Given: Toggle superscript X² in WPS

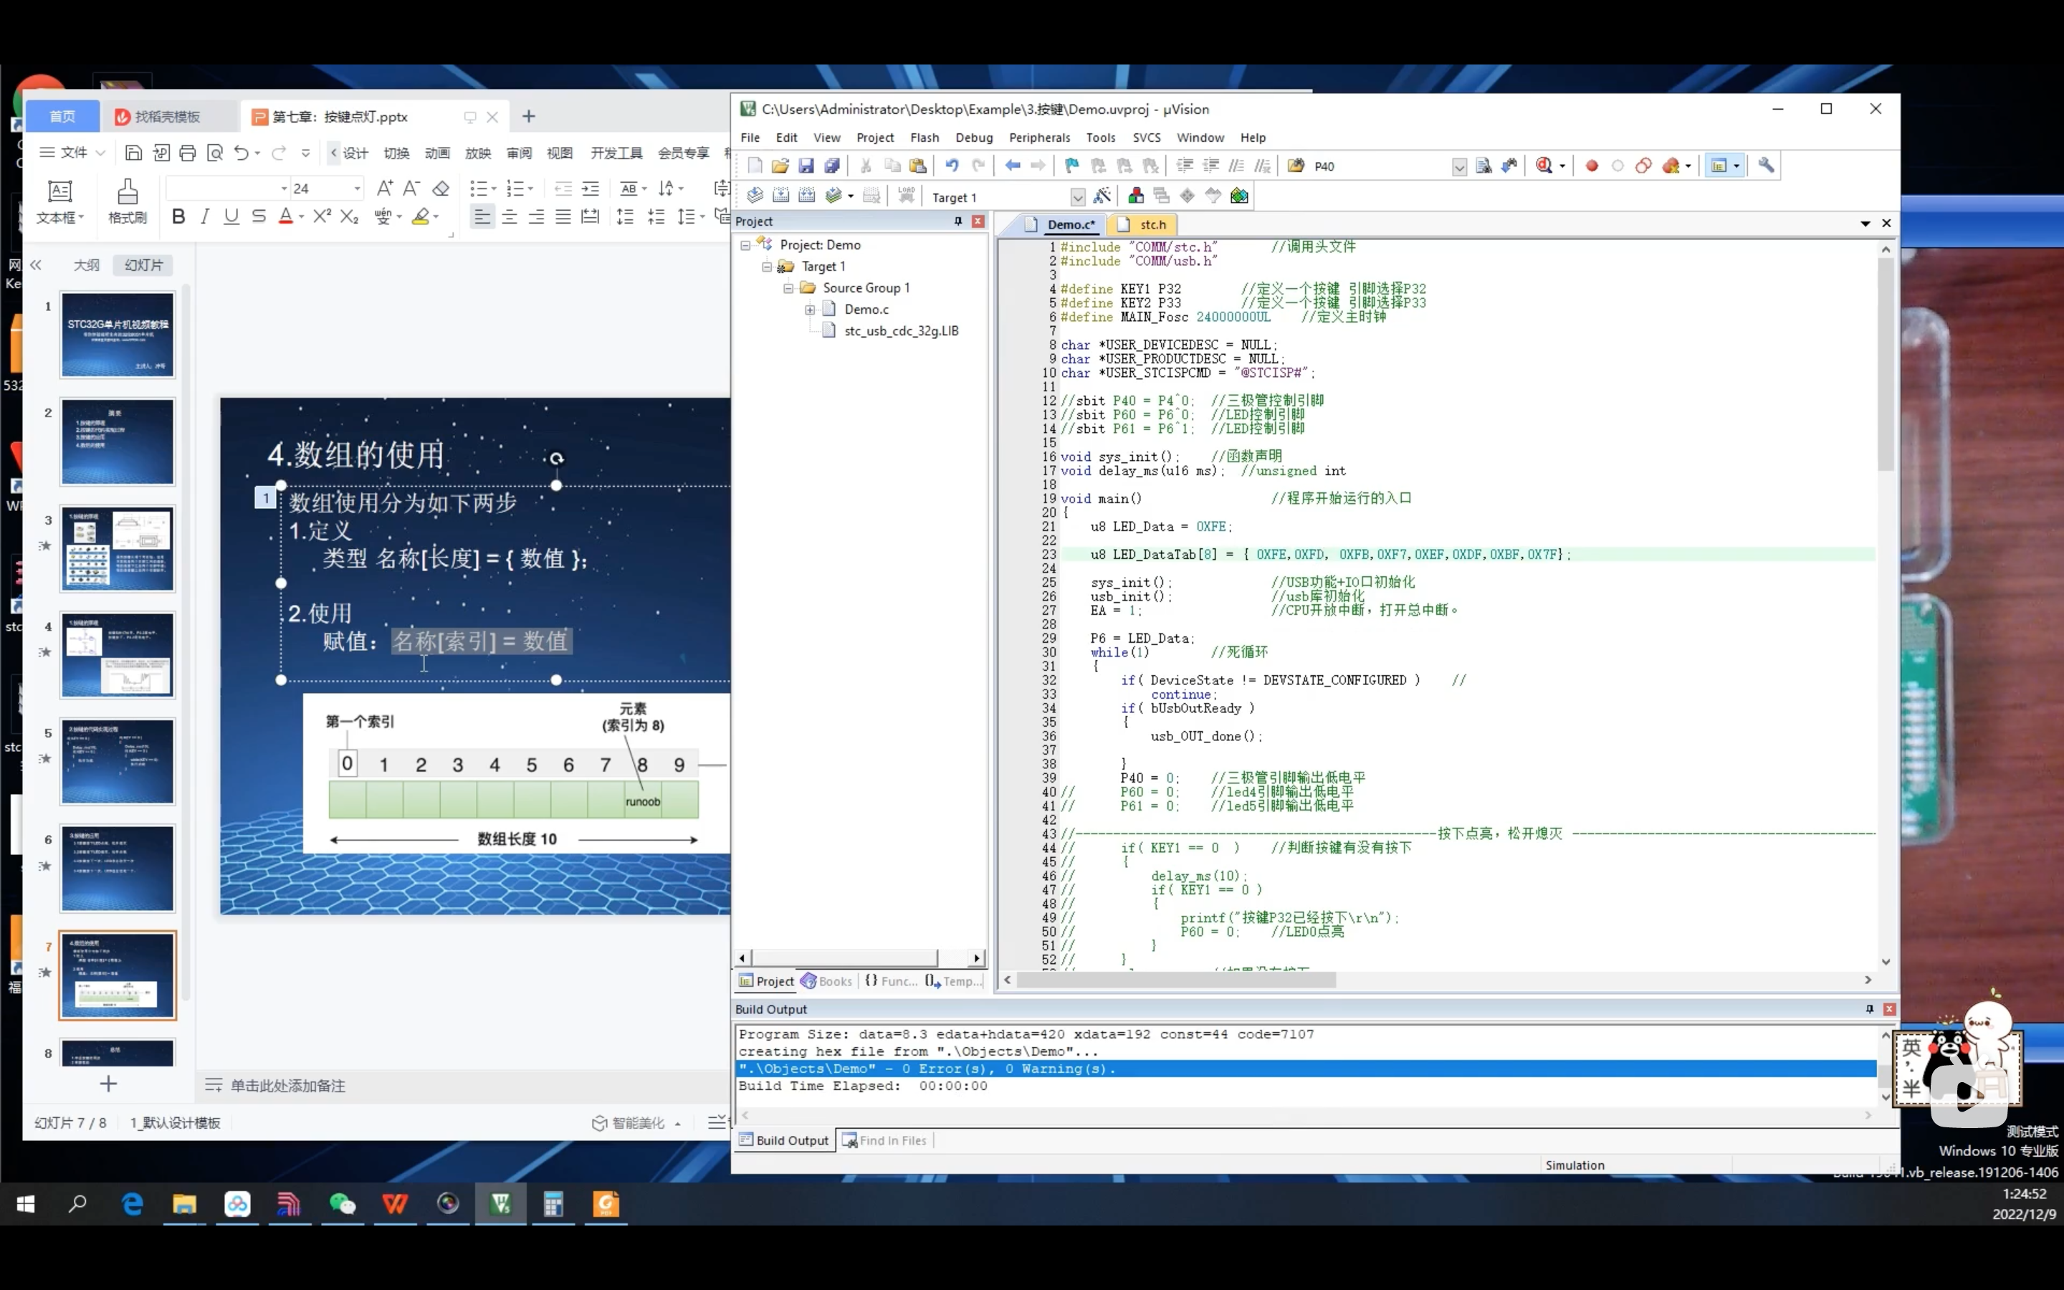Looking at the screenshot, I should (322, 216).
